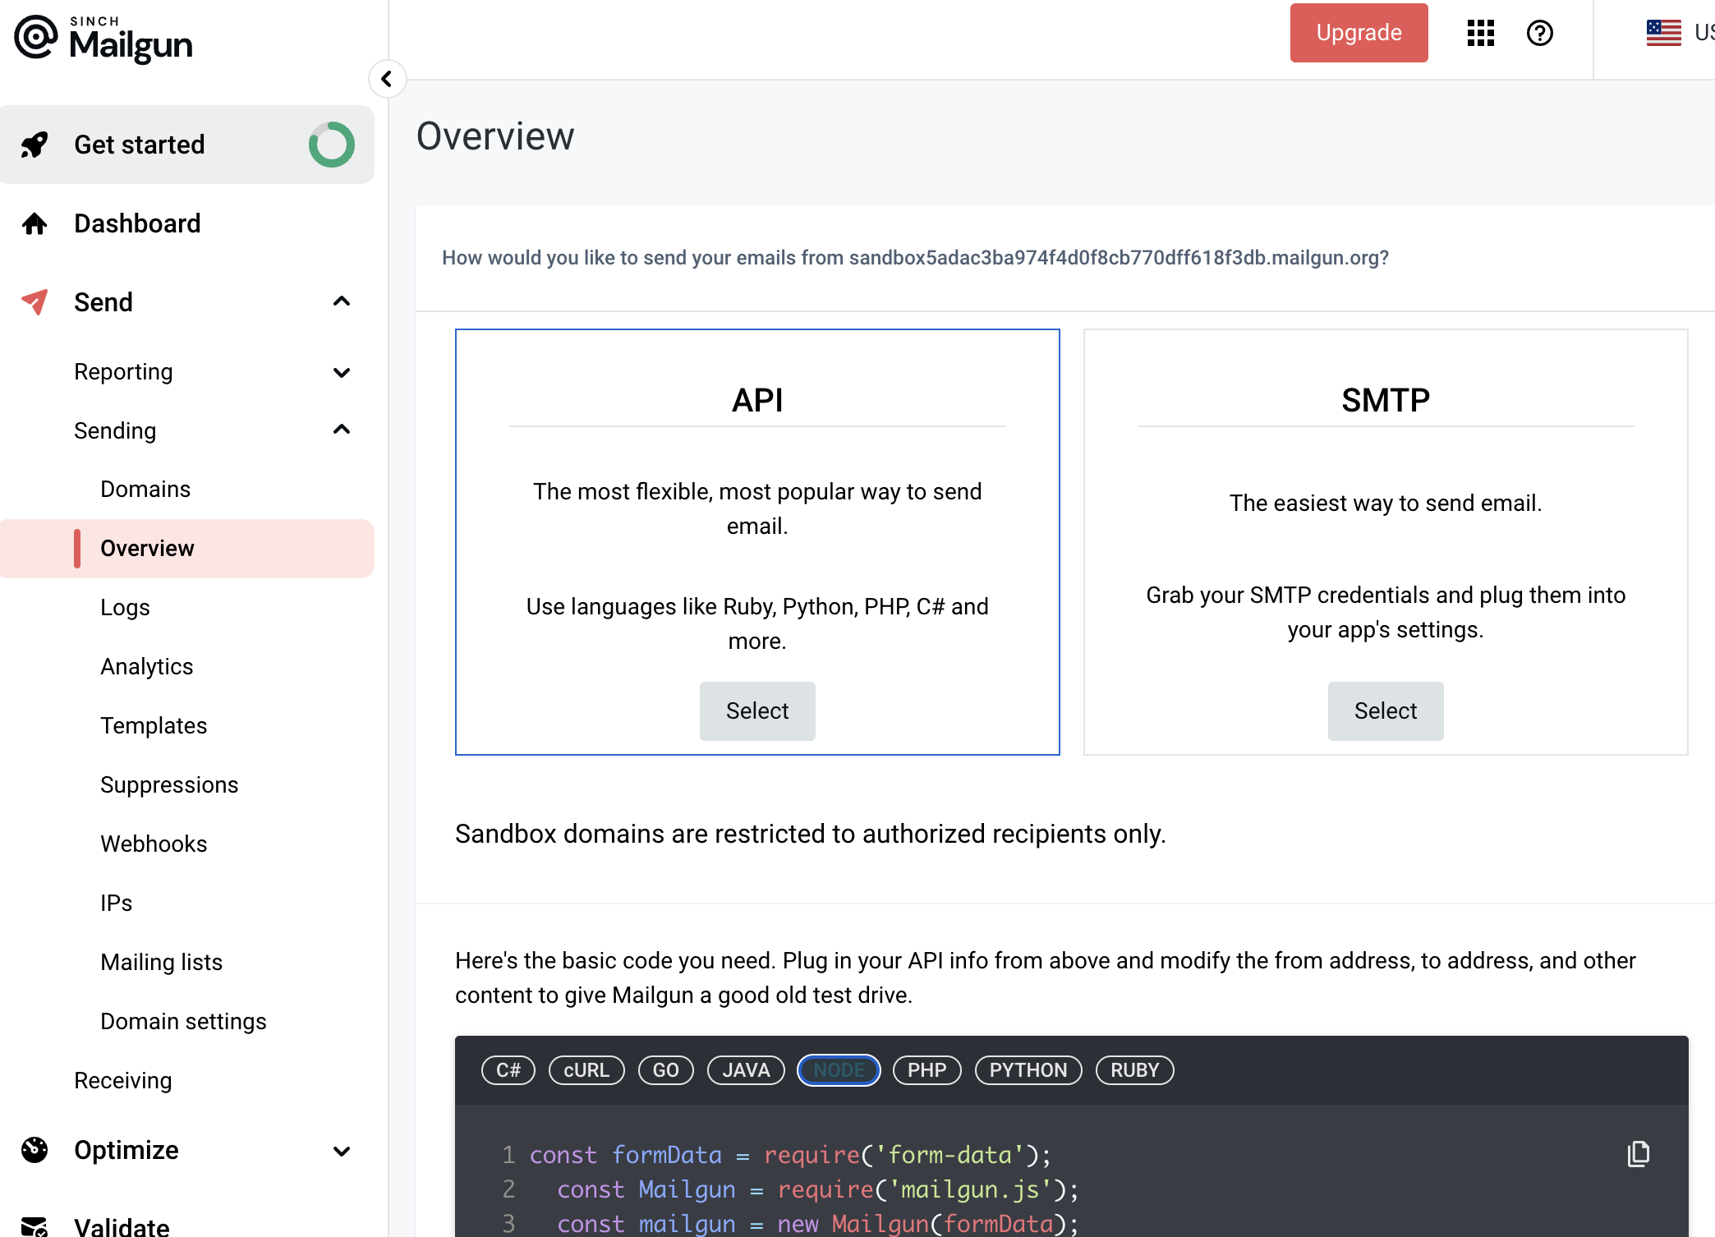This screenshot has height=1237, width=1715.
Task: Select the SMTP sending method
Action: 1386,710
